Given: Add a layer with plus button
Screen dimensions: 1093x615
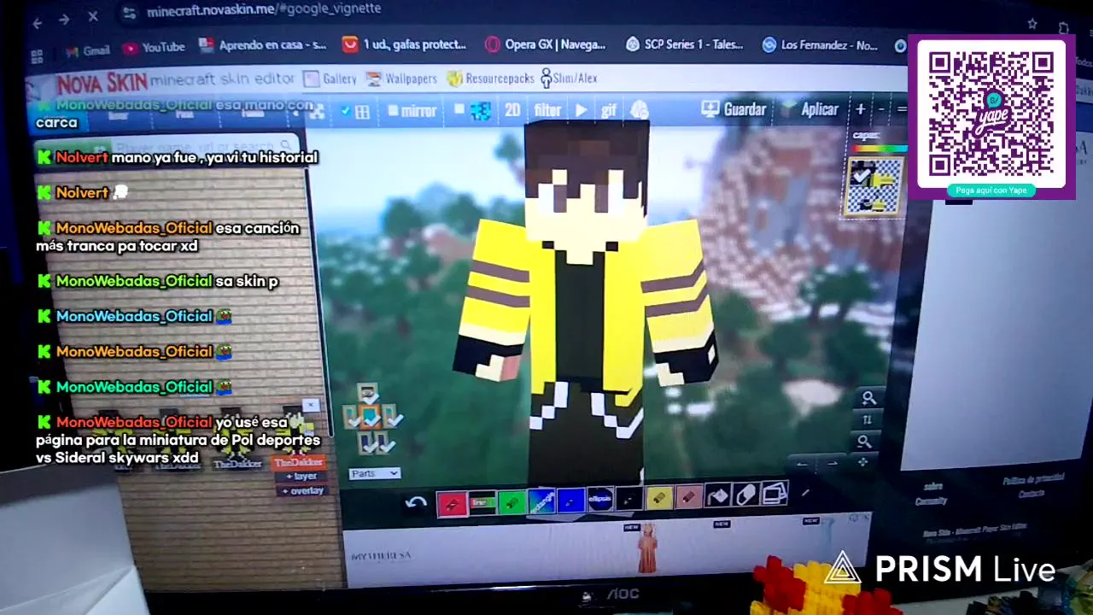Looking at the screenshot, I should 860,109.
